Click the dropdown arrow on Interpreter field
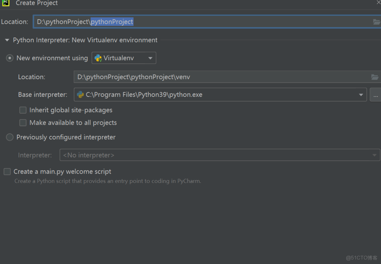Screen dimensions: 381x264 tap(375, 155)
